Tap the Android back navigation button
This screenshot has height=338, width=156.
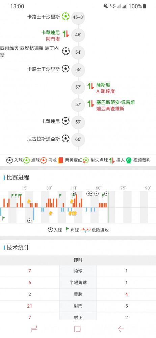pyautogui.click(x=121, y=329)
